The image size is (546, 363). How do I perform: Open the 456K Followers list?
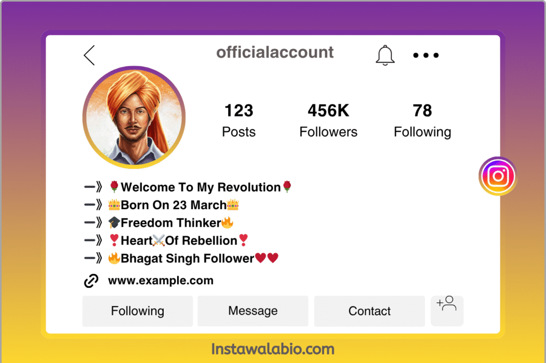328,121
